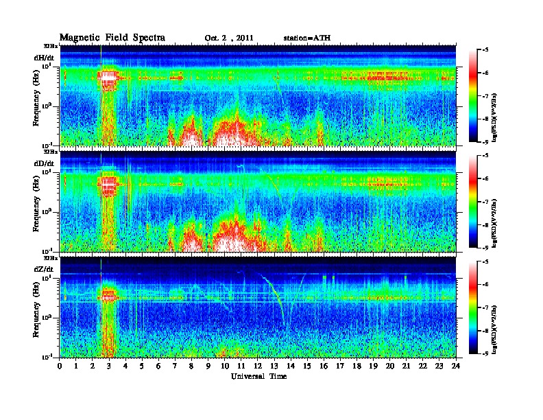Click hour tick label '5' on time axis
Viewport: 543px width, 420px height.
pos(142,366)
